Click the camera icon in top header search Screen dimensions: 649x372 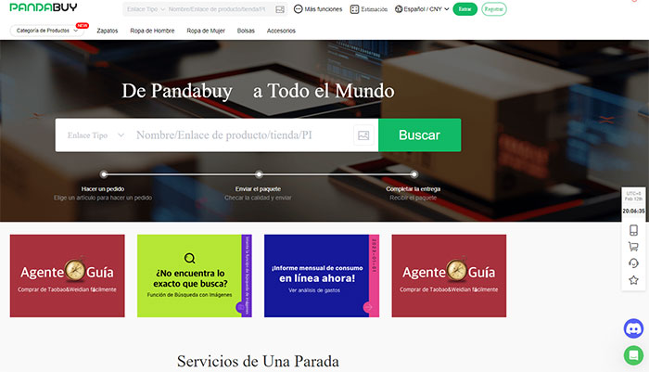[280, 9]
